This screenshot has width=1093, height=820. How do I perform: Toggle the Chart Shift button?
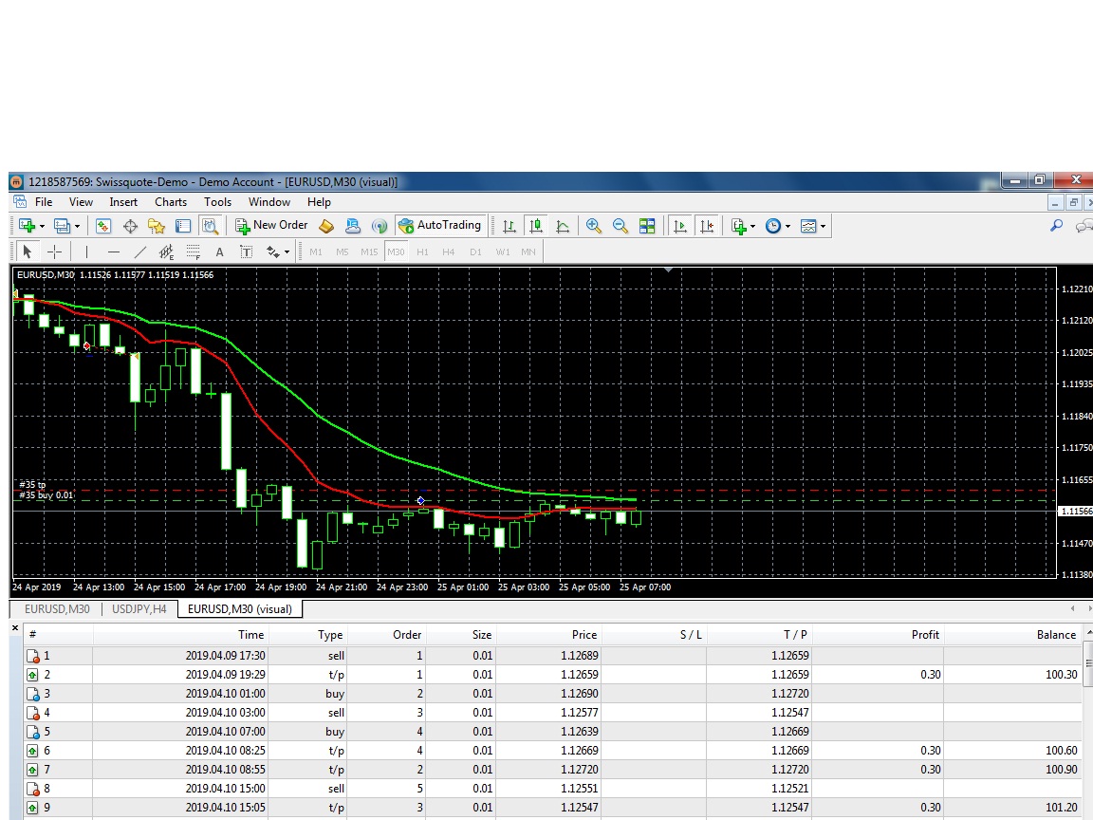point(707,226)
